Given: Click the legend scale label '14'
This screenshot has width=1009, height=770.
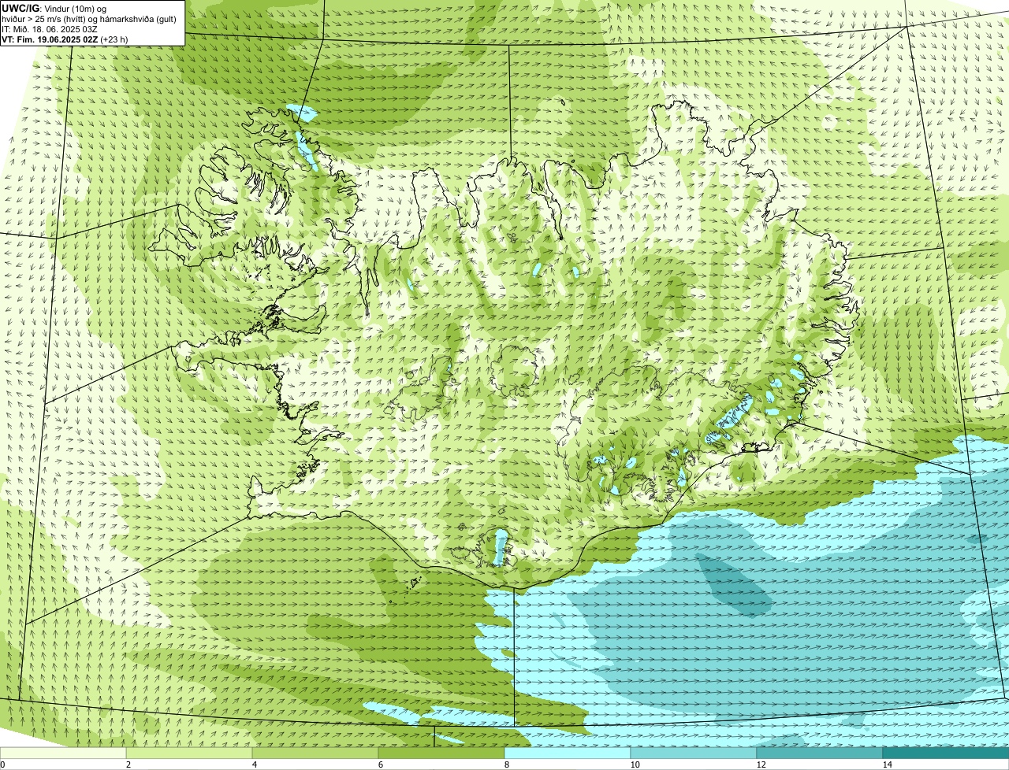Looking at the screenshot, I should [x=887, y=764].
